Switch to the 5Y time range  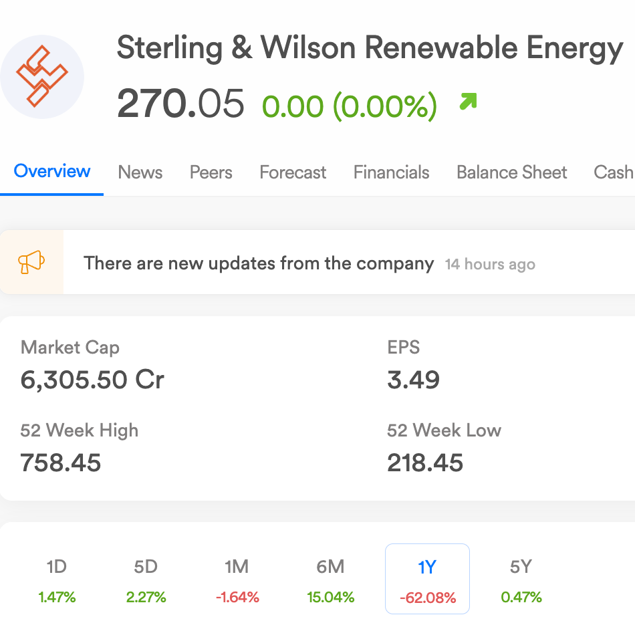pos(521,580)
